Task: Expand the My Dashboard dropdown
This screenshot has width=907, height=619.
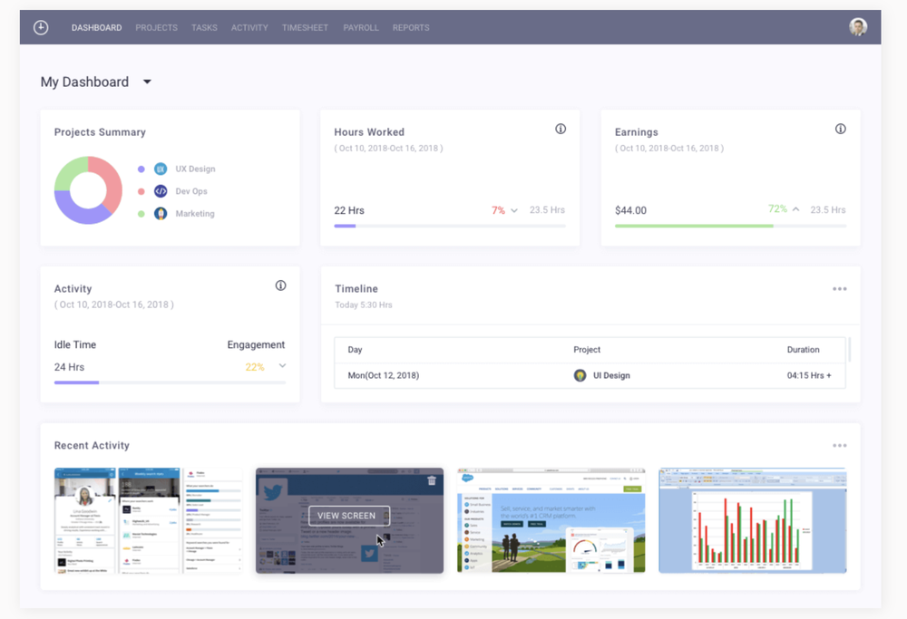Action: point(147,82)
